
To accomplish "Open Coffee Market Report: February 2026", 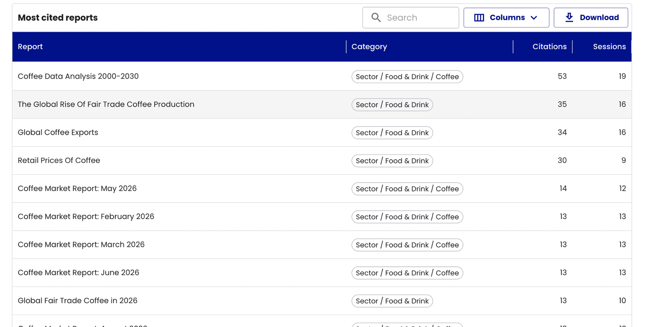I will [86, 217].
